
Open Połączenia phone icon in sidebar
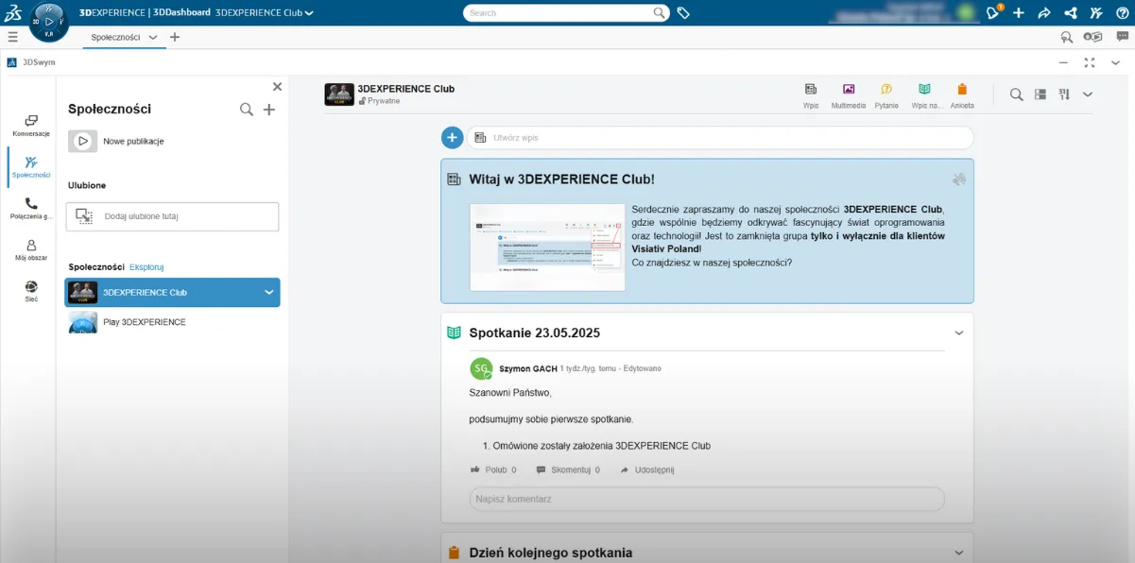pos(31,209)
